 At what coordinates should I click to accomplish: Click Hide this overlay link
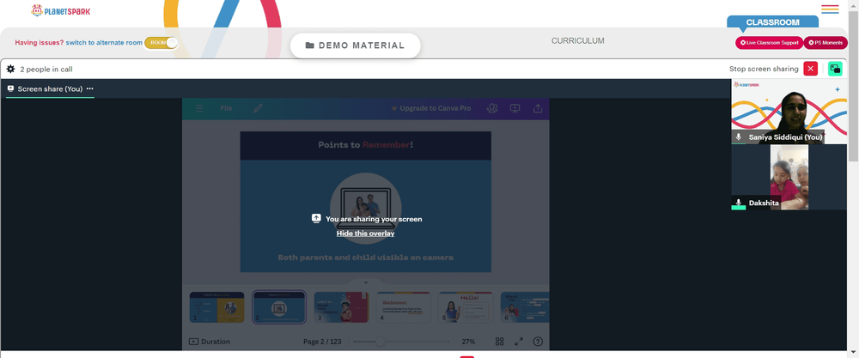click(365, 234)
